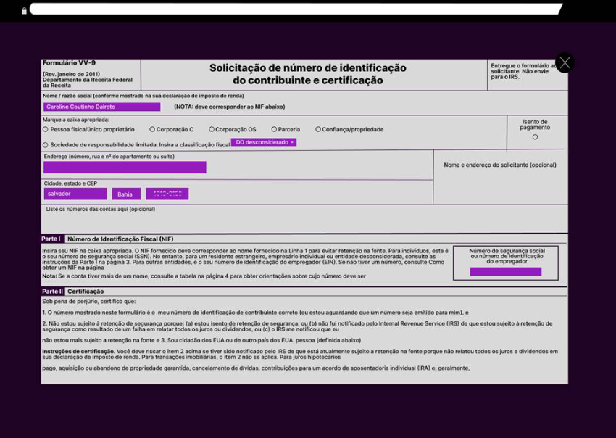
Task: Close the form with the X button
Action: coord(565,62)
